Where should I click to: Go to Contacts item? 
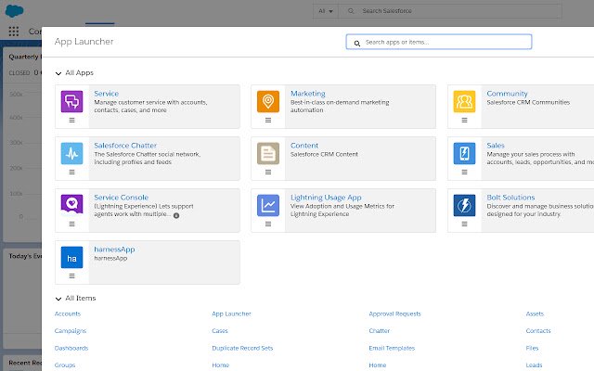click(x=538, y=331)
